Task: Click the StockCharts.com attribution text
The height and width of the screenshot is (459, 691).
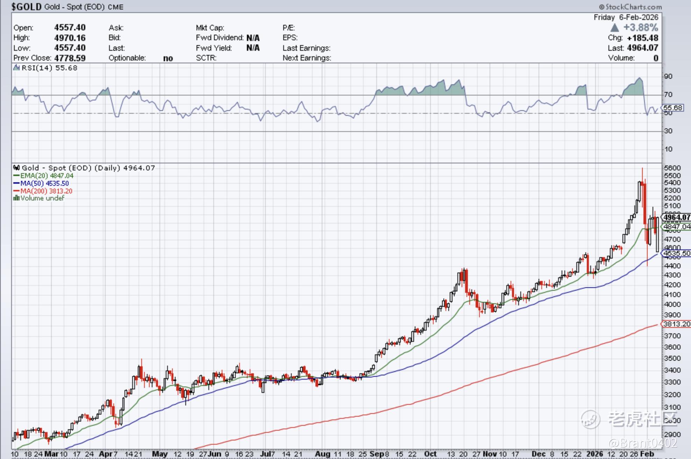Action: 634,7
